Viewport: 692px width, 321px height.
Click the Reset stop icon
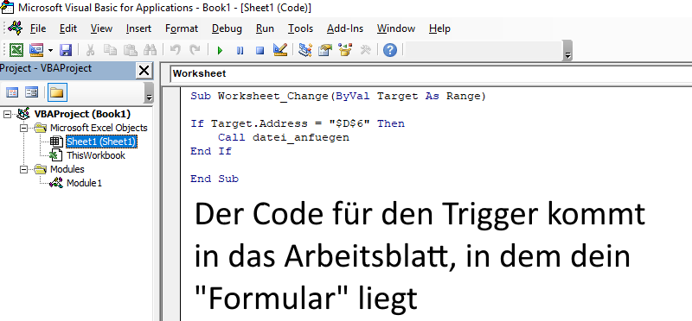coord(260,51)
